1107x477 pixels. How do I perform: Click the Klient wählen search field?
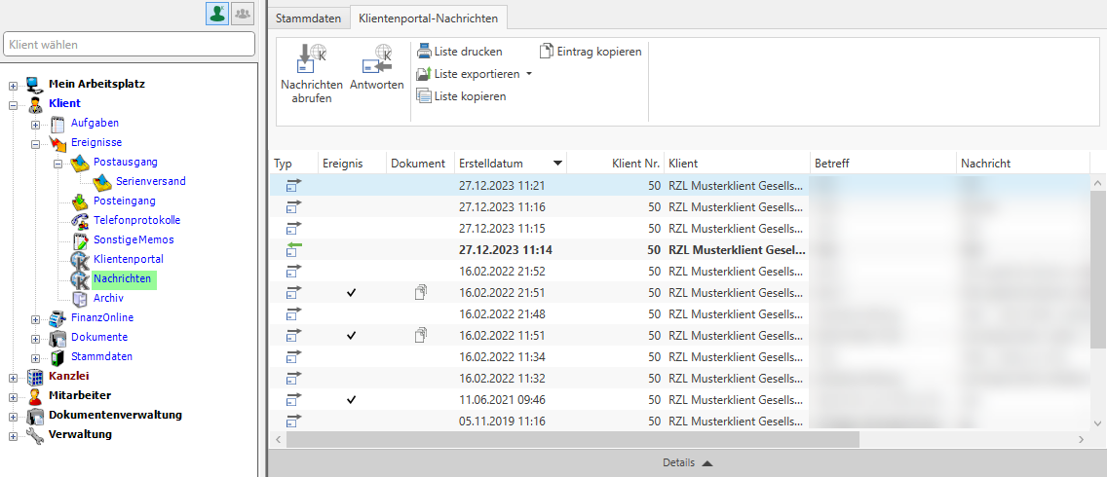click(129, 44)
